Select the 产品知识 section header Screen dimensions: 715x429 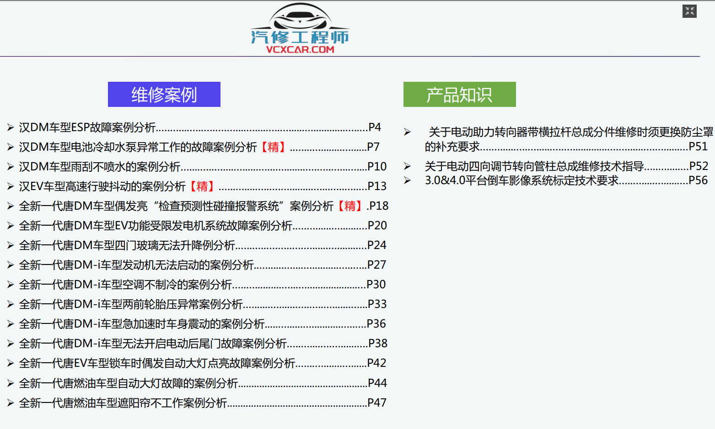(459, 95)
